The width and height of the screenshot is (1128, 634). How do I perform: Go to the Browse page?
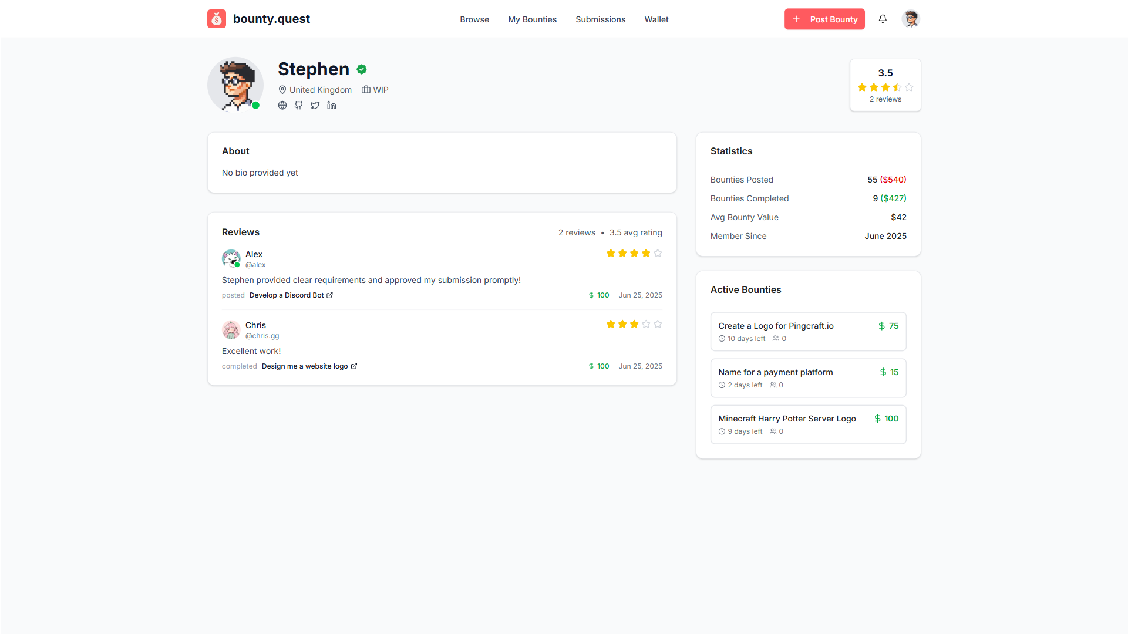click(x=474, y=19)
